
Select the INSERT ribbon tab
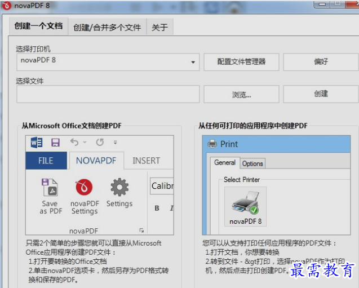(147, 161)
